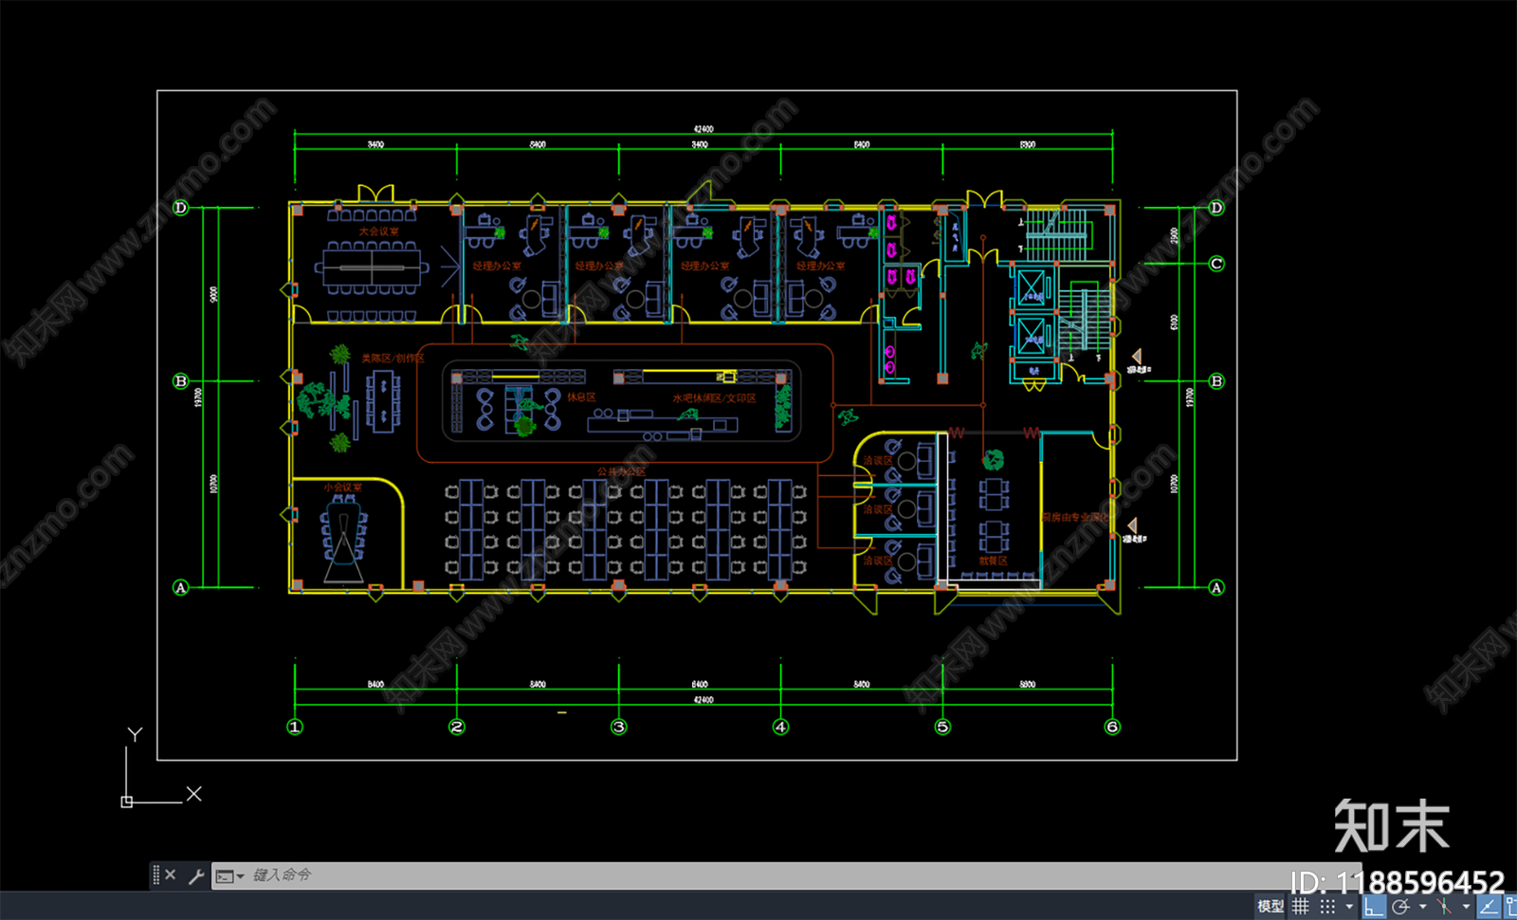Toggle ortho mode

(x=1374, y=906)
